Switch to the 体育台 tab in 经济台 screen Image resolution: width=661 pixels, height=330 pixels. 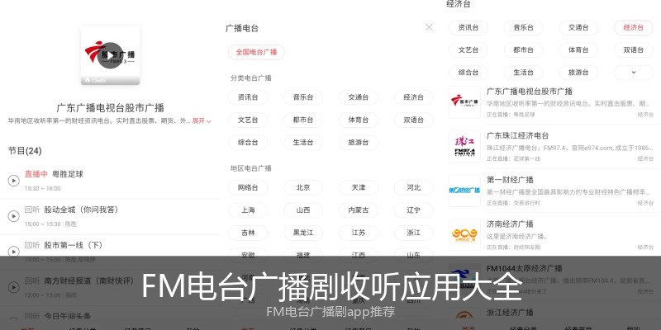(x=578, y=50)
